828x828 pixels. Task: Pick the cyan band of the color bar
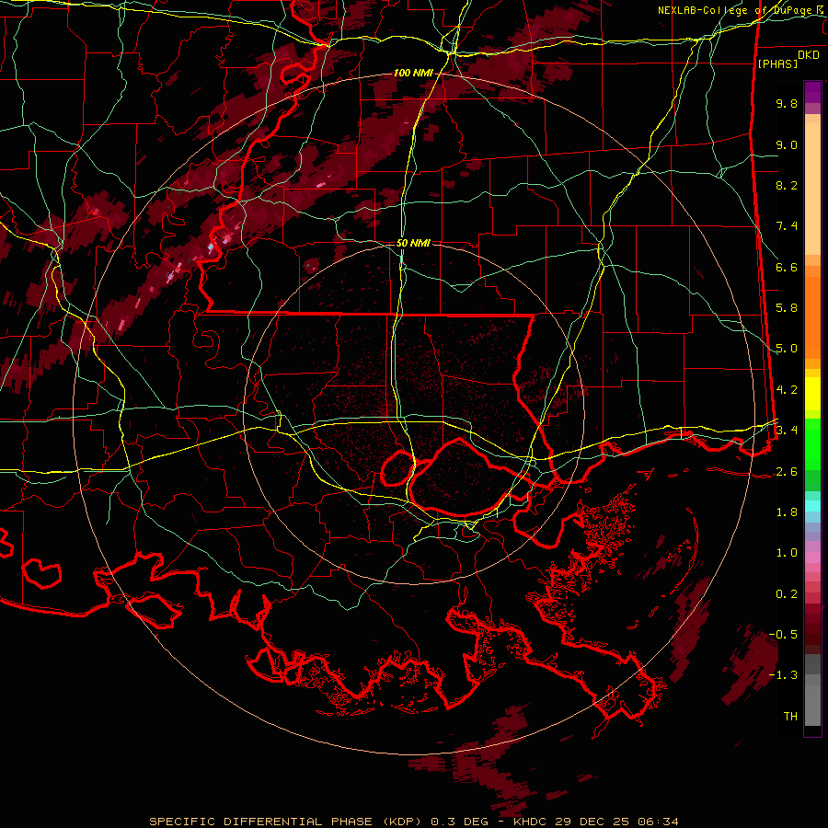(812, 506)
